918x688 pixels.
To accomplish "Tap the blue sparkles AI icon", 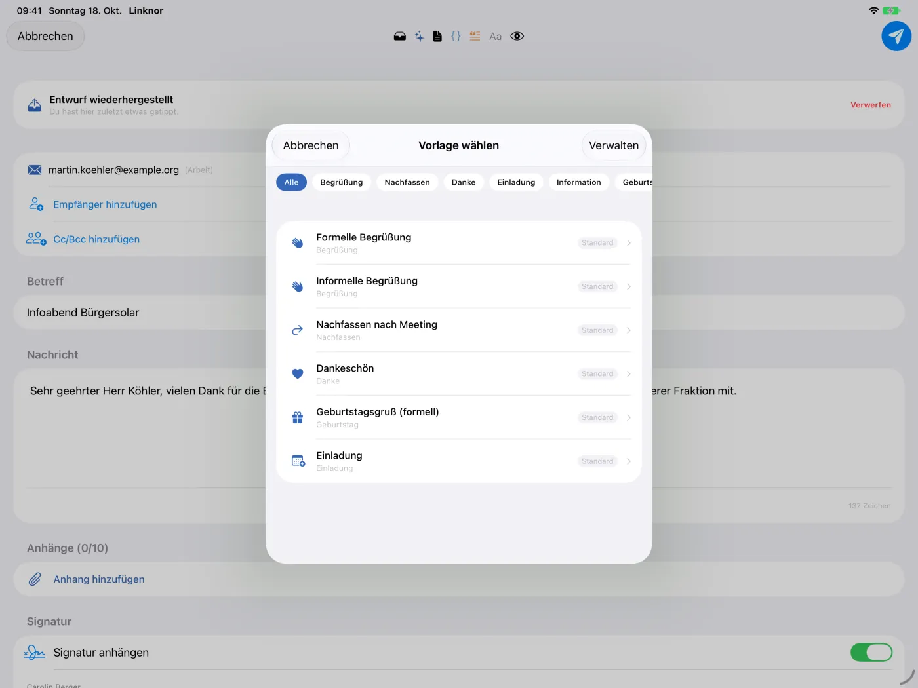I will pyautogui.click(x=419, y=37).
